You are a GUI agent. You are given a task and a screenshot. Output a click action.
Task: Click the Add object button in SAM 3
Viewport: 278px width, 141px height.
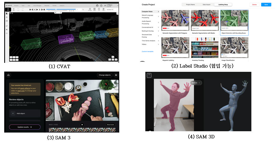pos(25,113)
